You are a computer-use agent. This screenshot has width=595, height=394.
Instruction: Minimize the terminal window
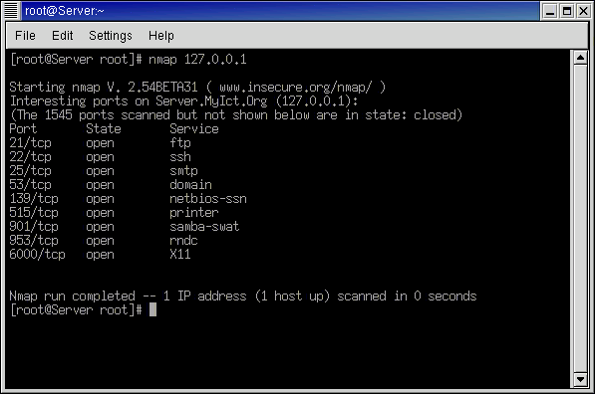549,11
